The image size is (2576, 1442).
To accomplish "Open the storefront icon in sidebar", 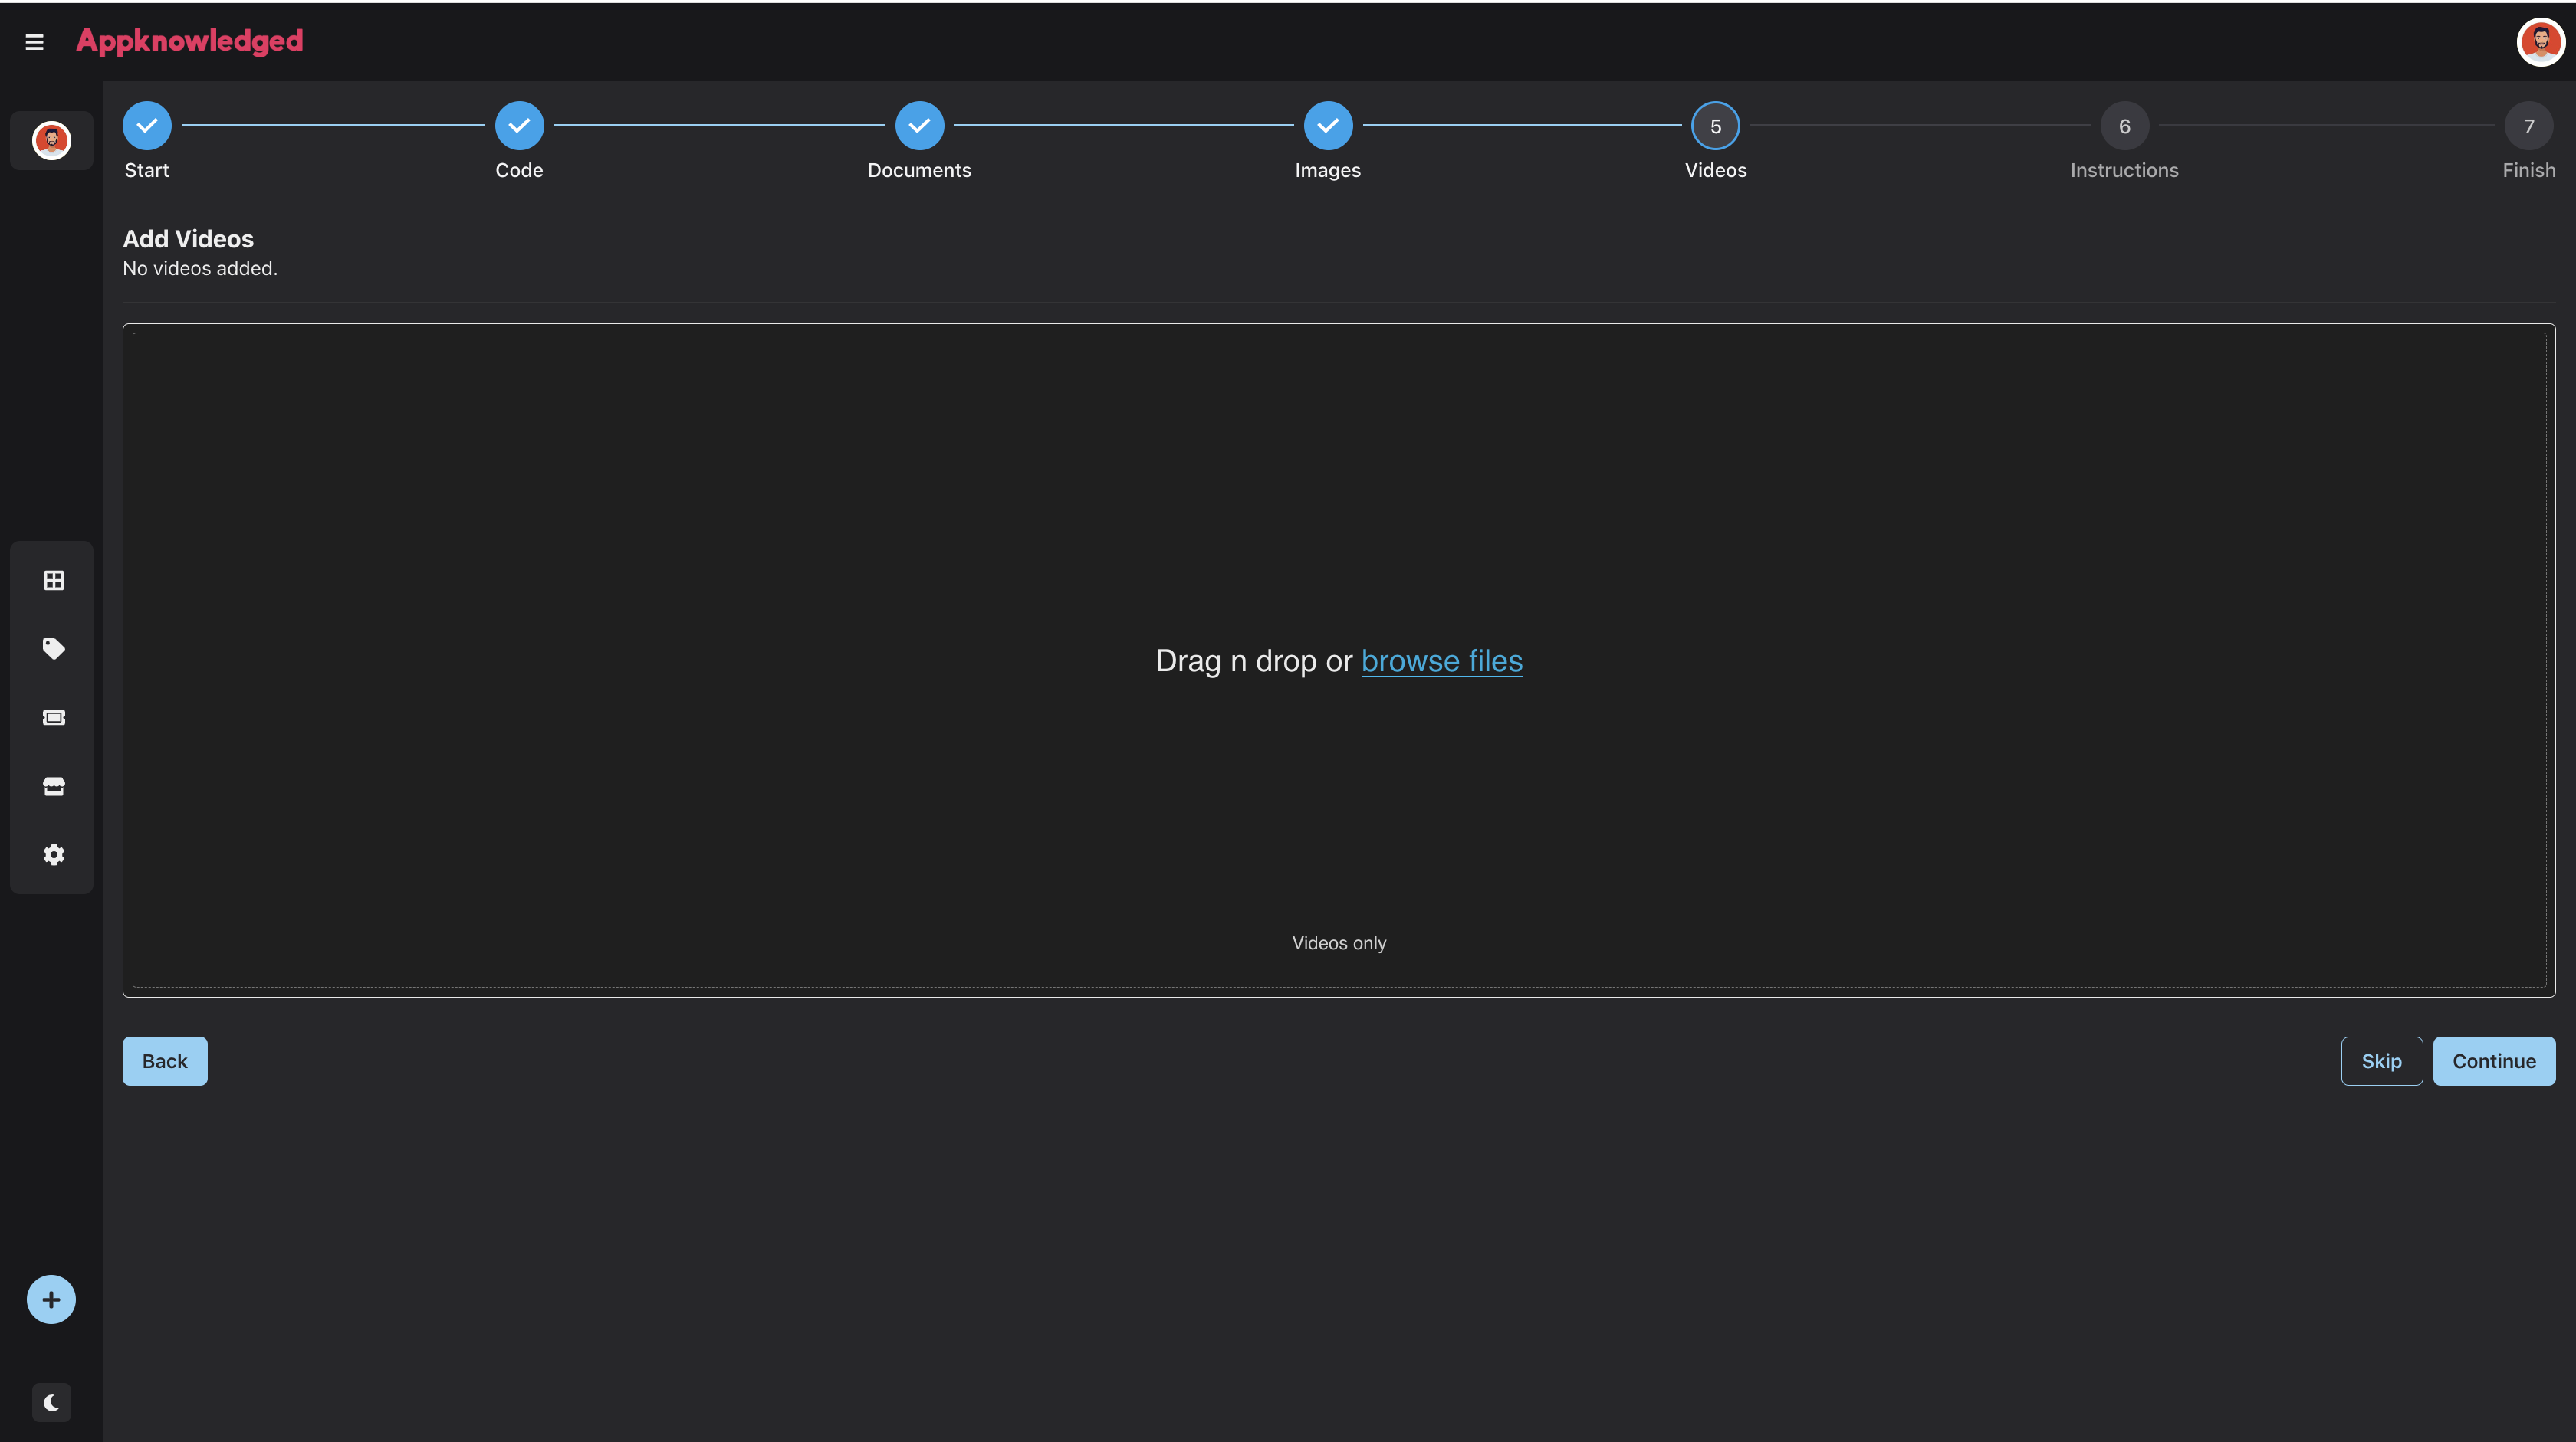I will (54, 786).
